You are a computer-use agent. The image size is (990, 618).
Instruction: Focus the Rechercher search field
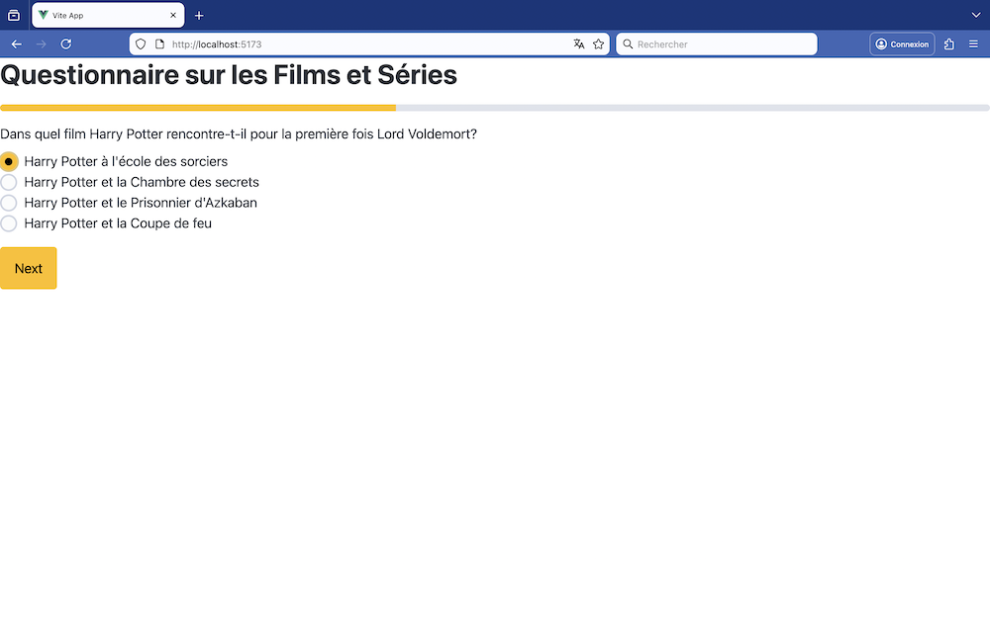click(x=723, y=44)
